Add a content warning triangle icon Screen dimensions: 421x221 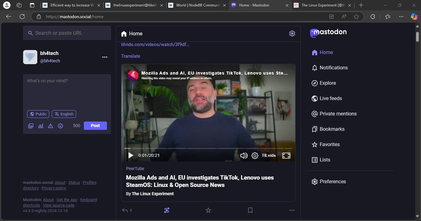click(51, 126)
